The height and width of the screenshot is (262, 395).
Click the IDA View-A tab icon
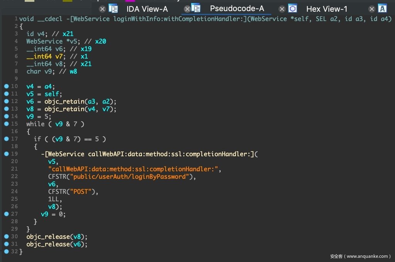(113, 8)
